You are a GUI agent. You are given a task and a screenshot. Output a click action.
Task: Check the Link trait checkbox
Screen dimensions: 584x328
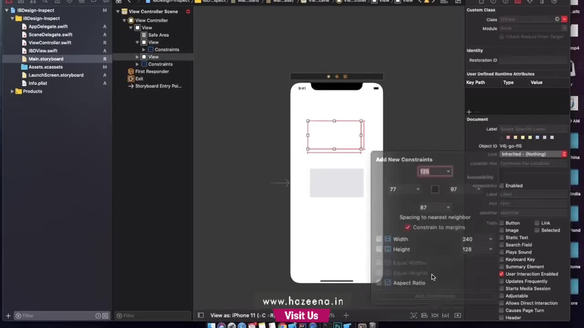point(537,223)
